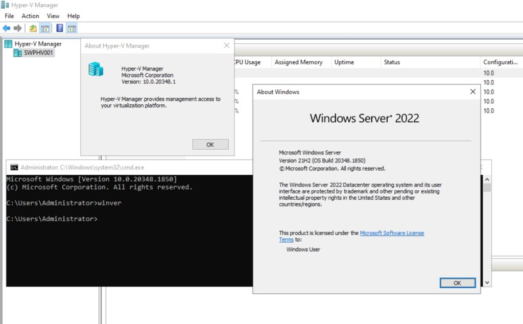
Task: Open the Microsoft Software License Terms link
Action: (392, 233)
